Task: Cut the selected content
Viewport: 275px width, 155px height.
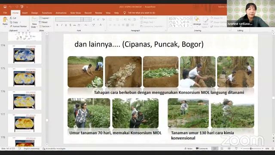Action: point(13,18)
